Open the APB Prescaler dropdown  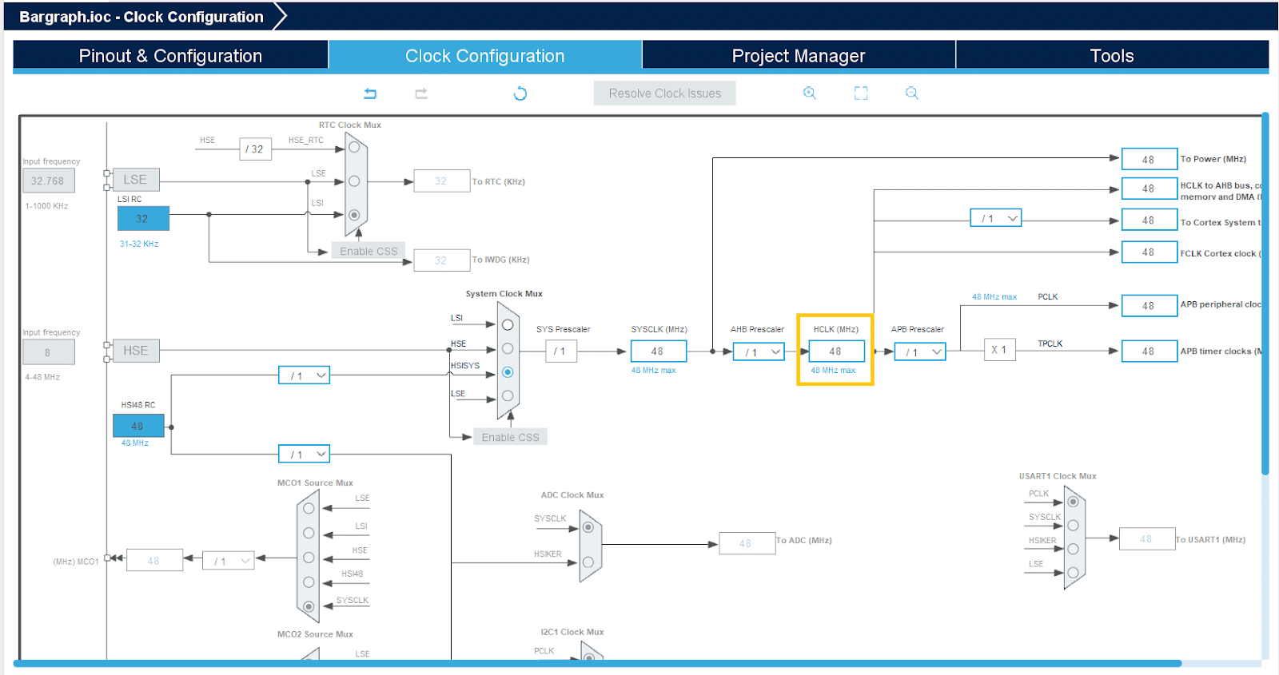point(920,351)
